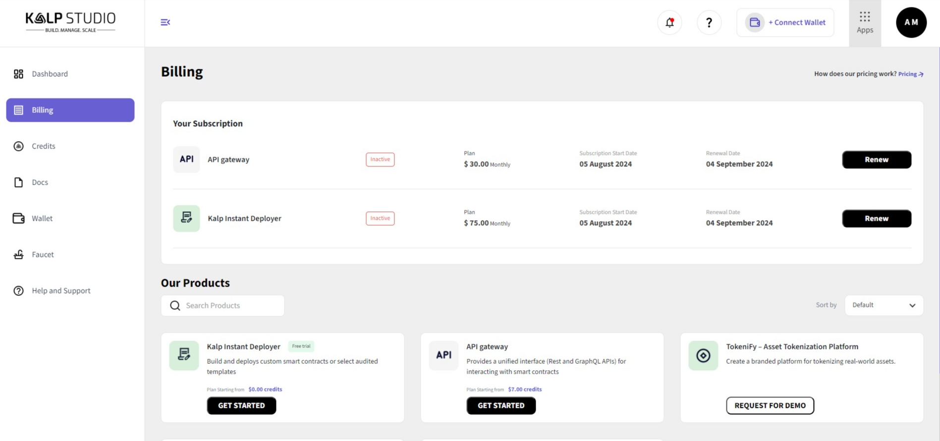Open the help question mark icon
The width and height of the screenshot is (940, 441).
[709, 22]
